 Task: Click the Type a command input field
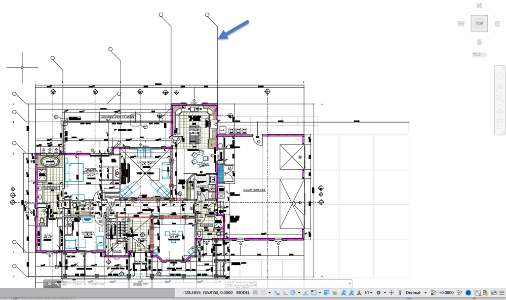point(207,284)
